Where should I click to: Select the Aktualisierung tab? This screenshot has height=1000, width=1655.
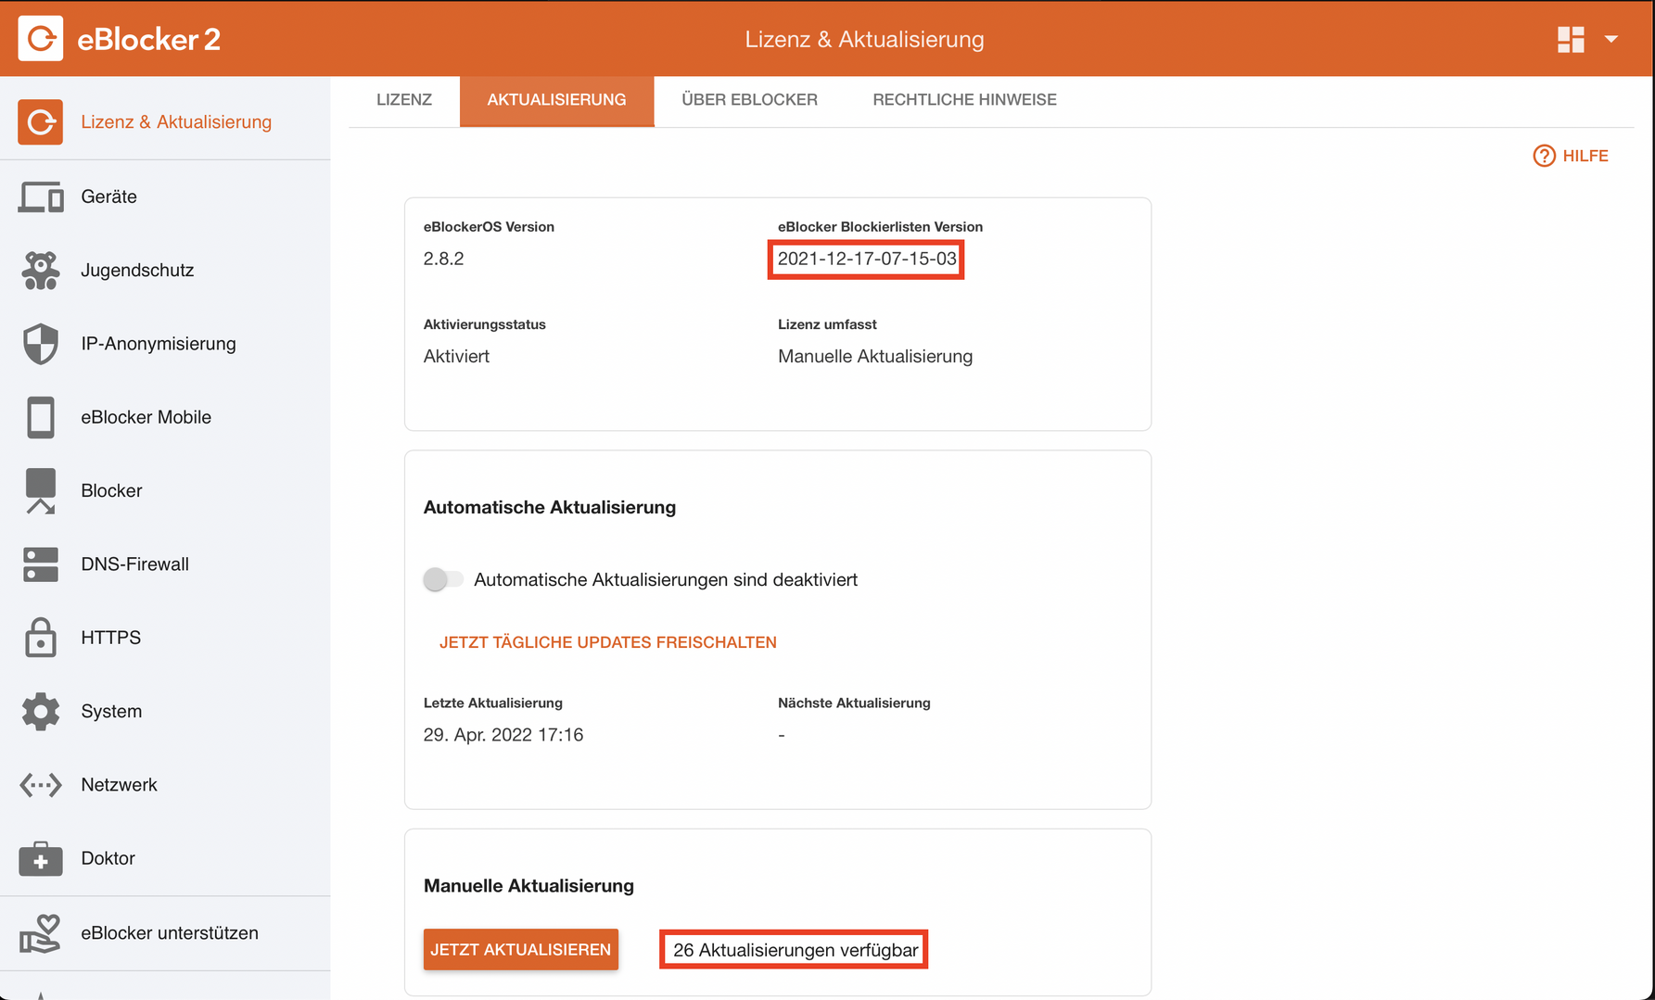557,100
